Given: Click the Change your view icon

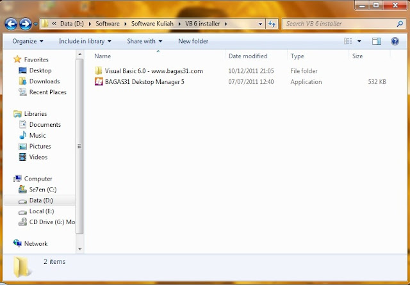Looking at the screenshot, I should point(348,42).
